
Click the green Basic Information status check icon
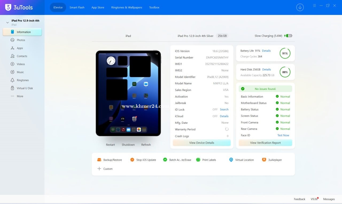tap(277, 97)
